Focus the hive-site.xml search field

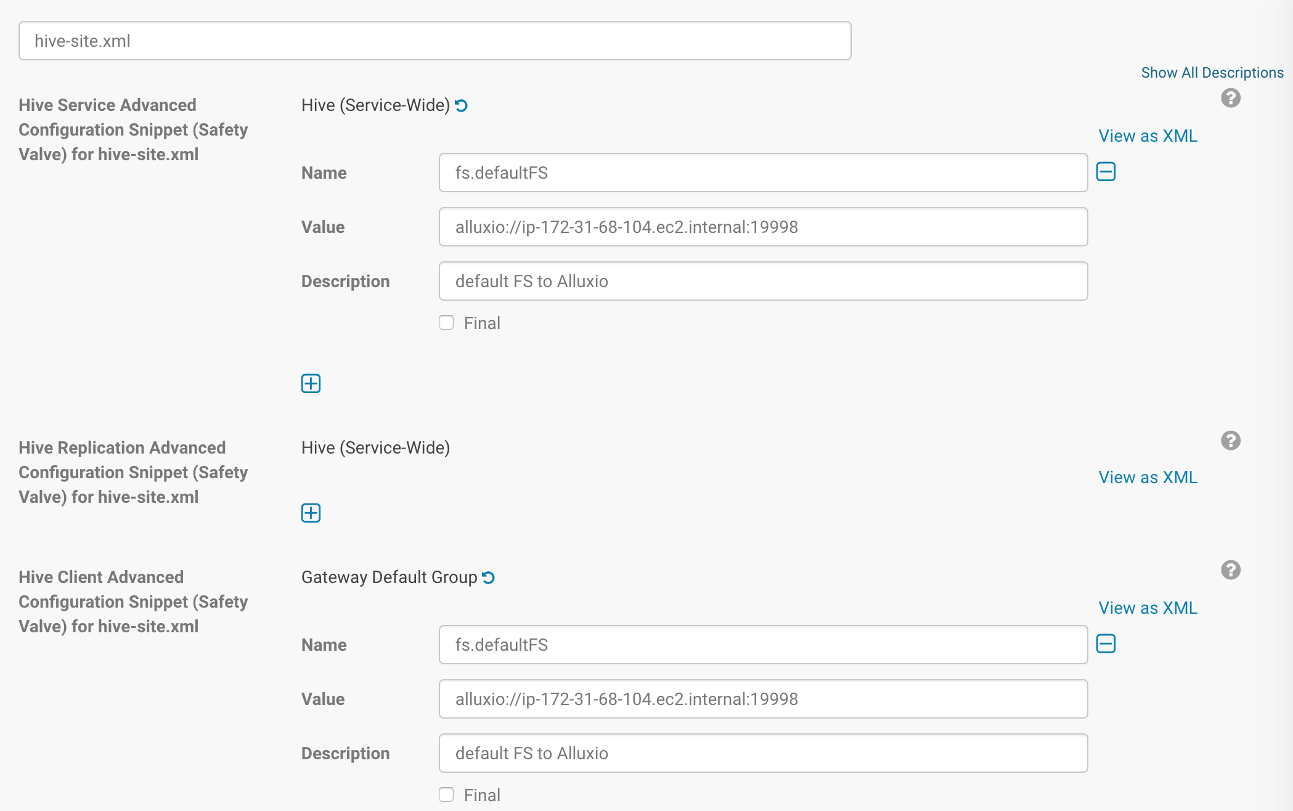pos(435,41)
